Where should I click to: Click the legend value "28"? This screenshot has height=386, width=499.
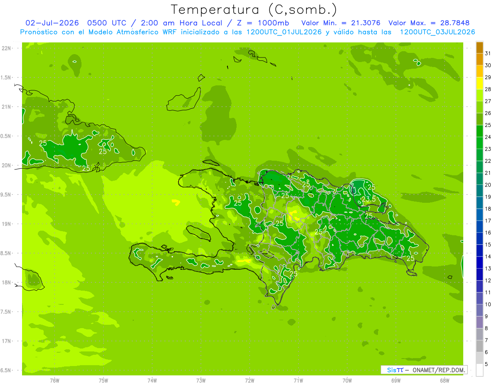click(x=488, y=89)
